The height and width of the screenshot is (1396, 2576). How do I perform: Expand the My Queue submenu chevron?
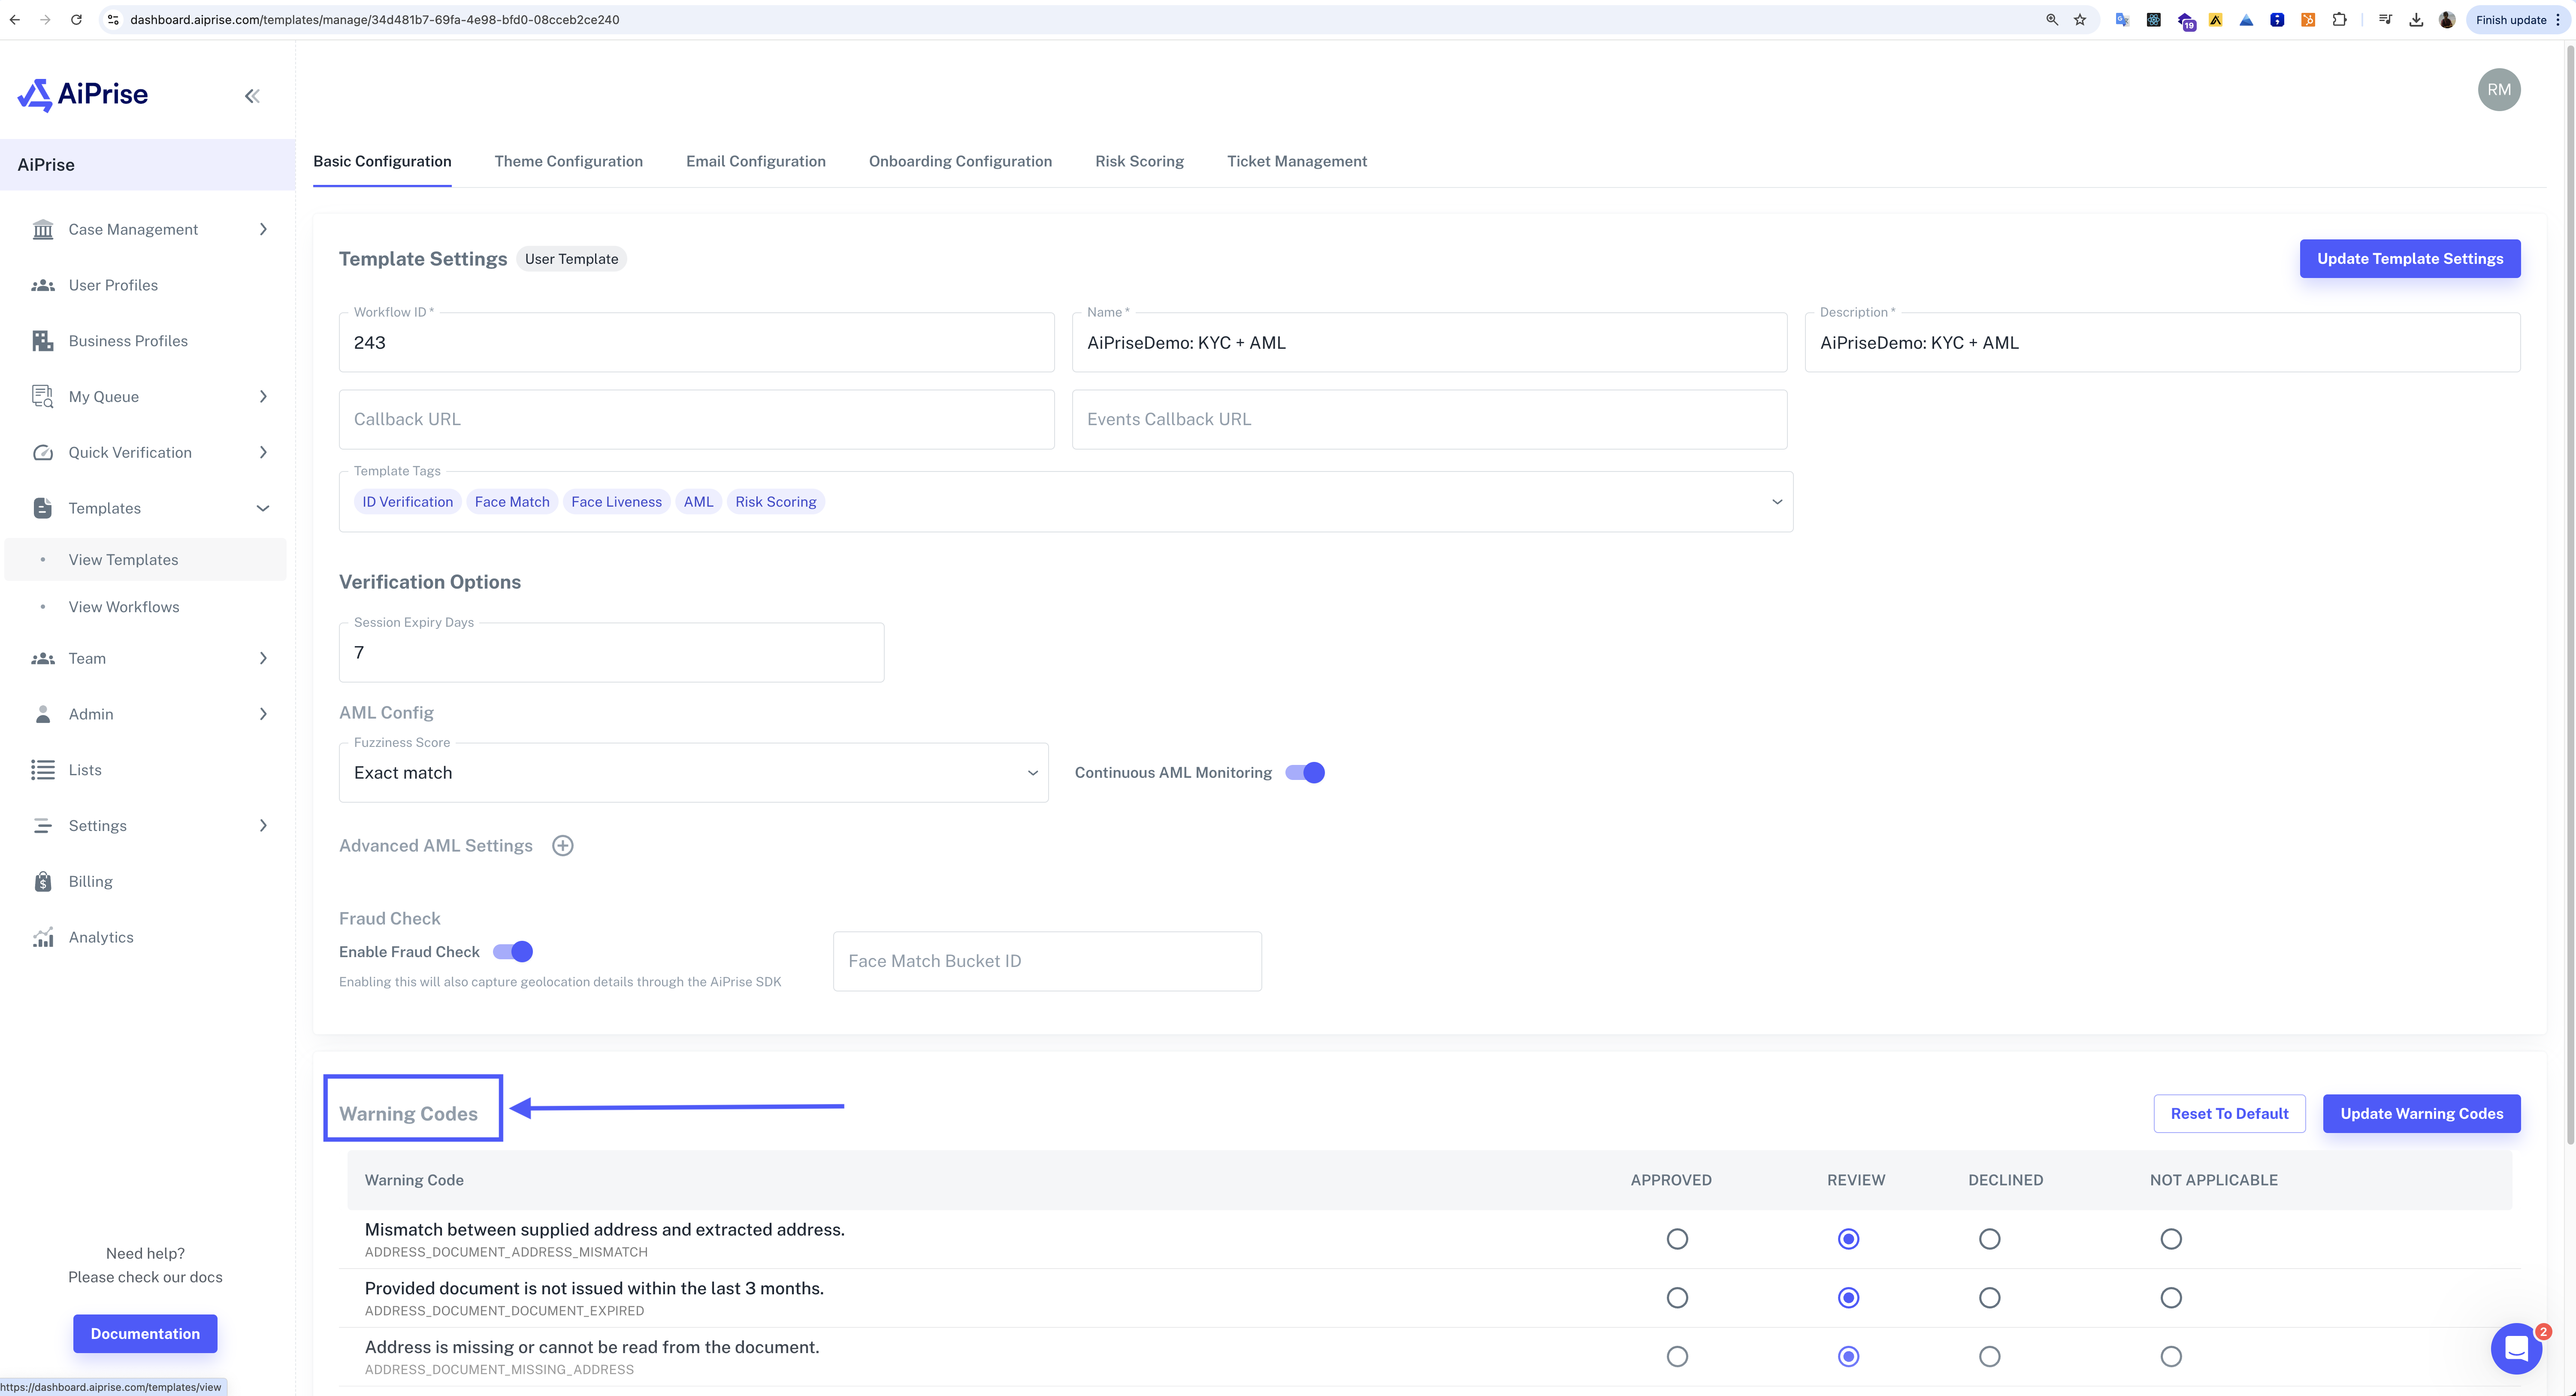pos(263,397)
